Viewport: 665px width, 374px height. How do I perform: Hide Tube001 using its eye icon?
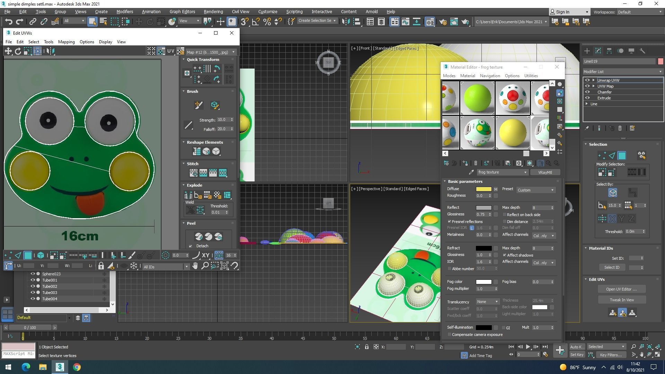click(x=33, y=280)
